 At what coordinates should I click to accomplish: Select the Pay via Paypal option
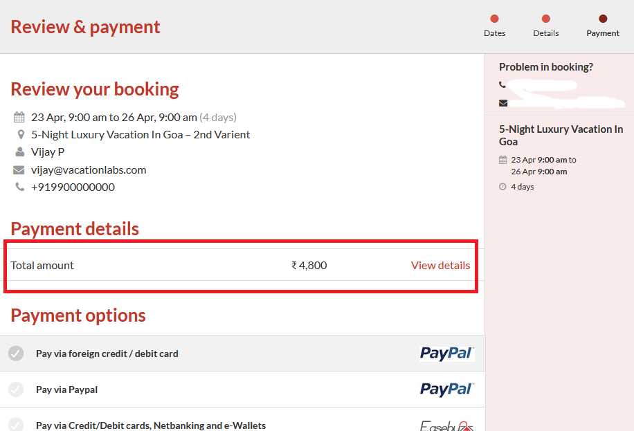coord(66,389)
